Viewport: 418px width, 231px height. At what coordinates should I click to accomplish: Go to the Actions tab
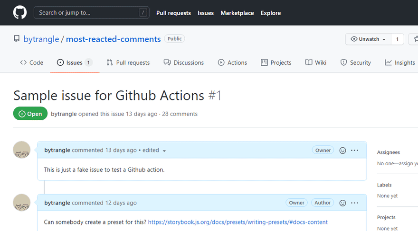pos(232,62)
